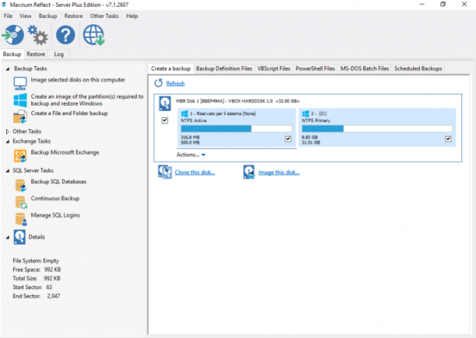Screen dimensions: 476x338
Task: Click Windows flag icon on partition 1
Action: 184,113
